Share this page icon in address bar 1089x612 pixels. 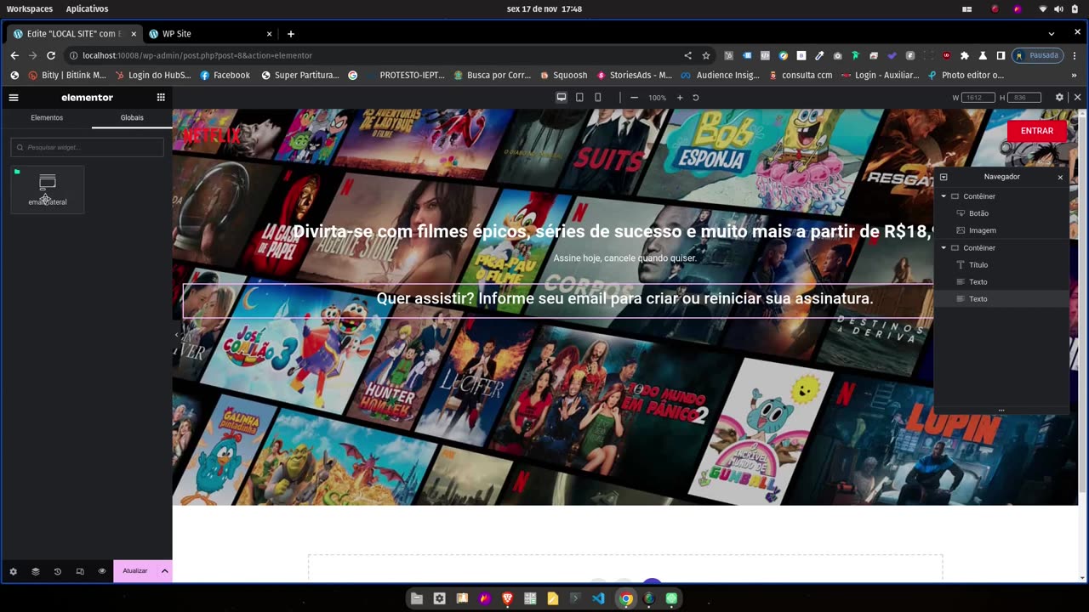click(687, 55)
